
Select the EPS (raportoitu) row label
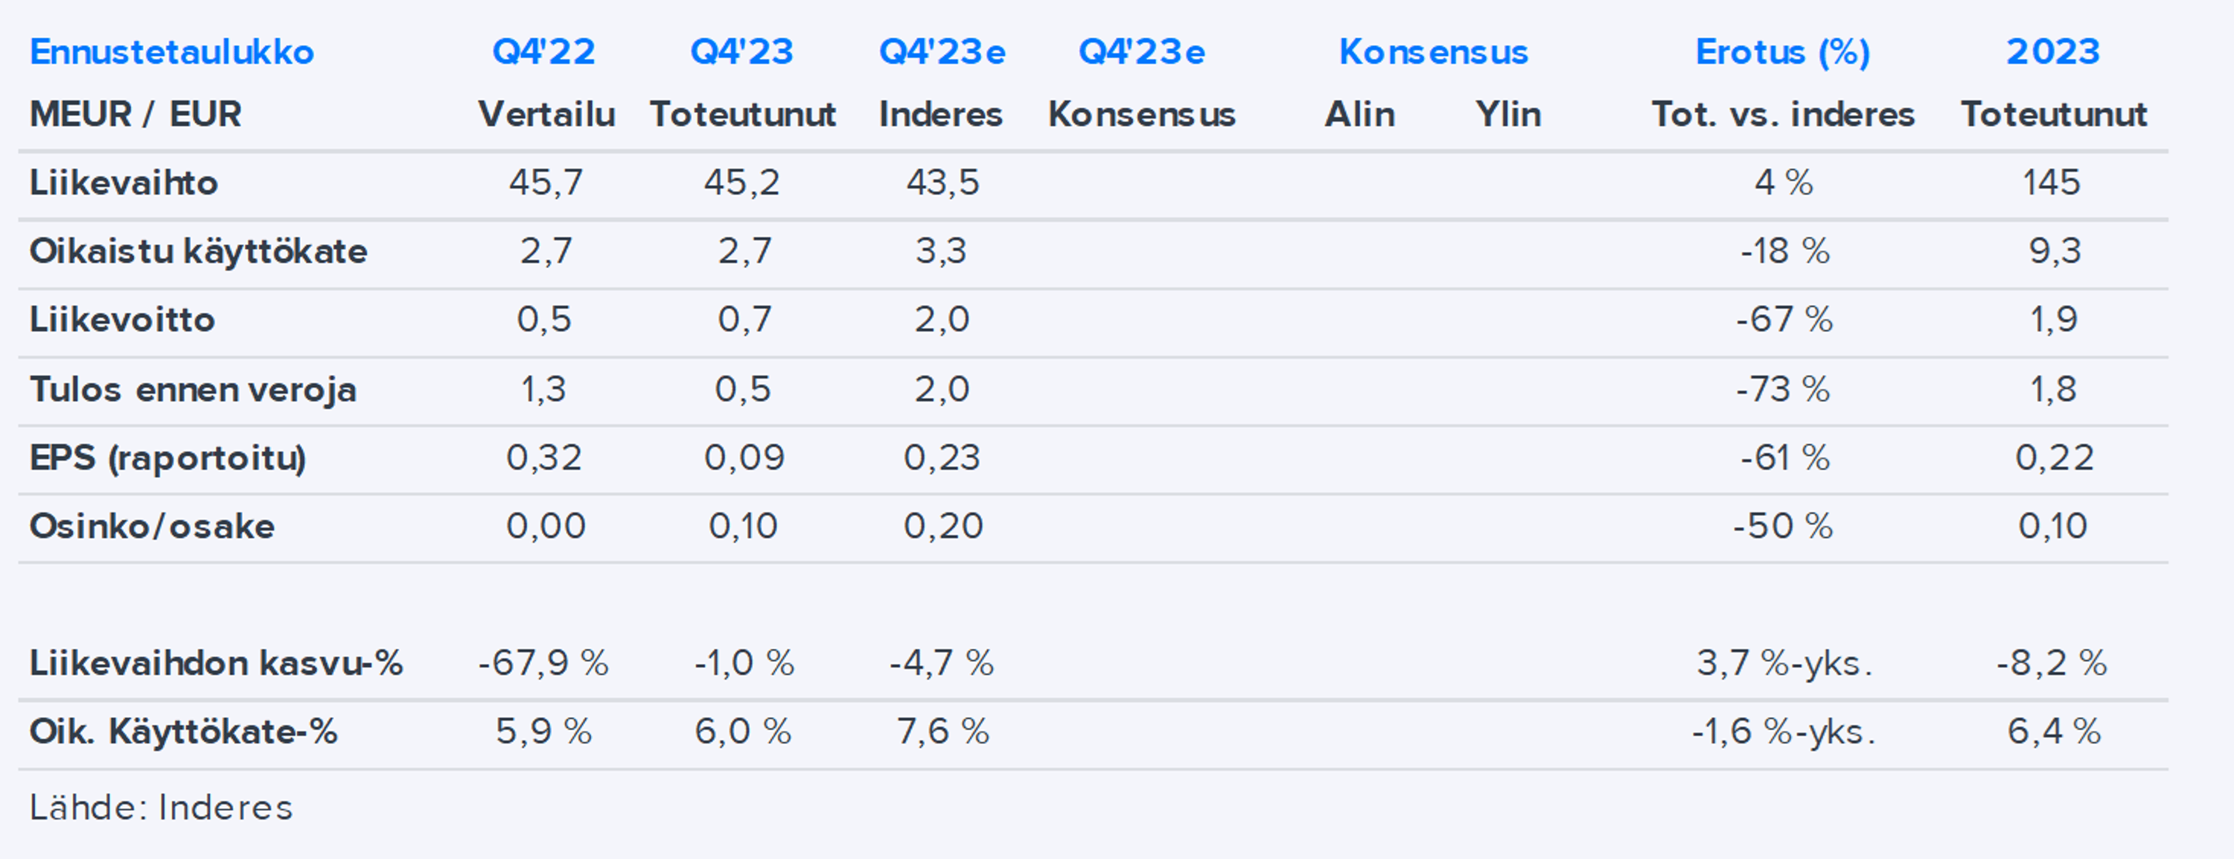coord(168,457)
